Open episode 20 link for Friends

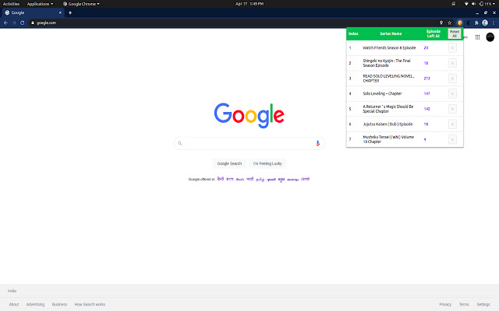pos(426,48)
